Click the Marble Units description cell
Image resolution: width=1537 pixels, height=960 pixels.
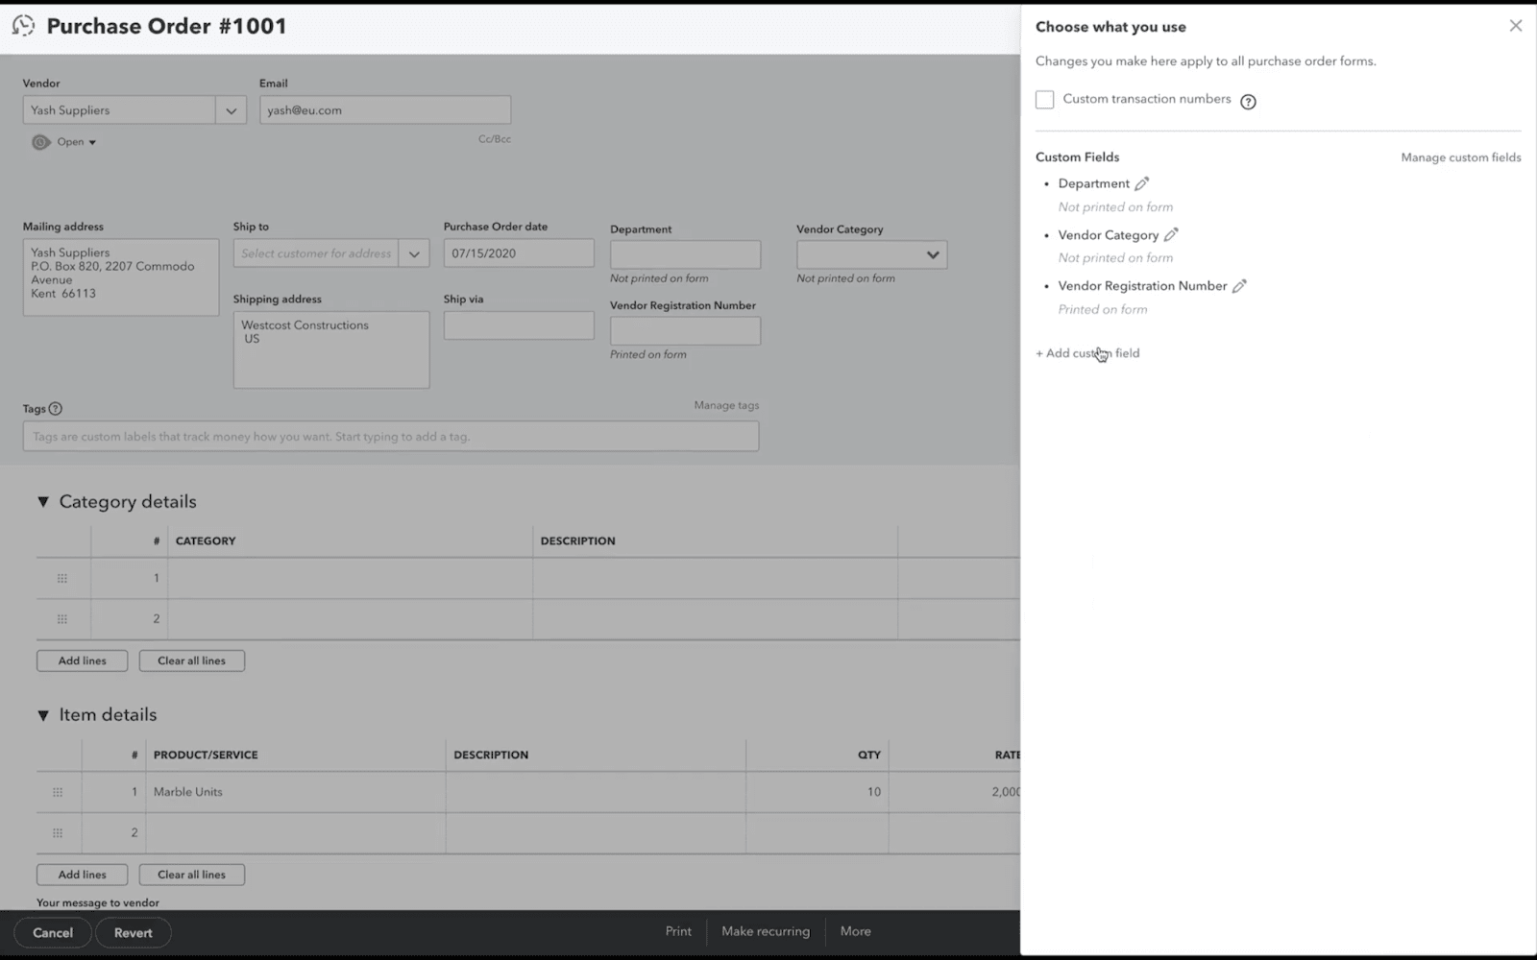(x=596, y=792)
